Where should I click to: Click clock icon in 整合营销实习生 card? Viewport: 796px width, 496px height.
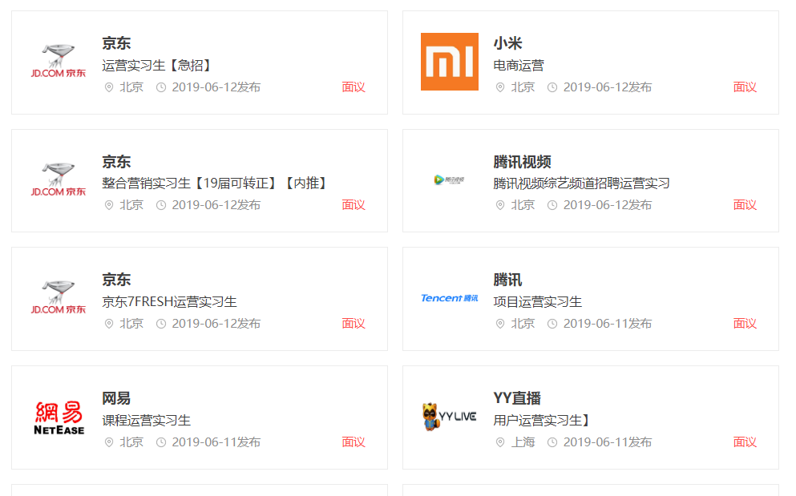coord(161,205)
